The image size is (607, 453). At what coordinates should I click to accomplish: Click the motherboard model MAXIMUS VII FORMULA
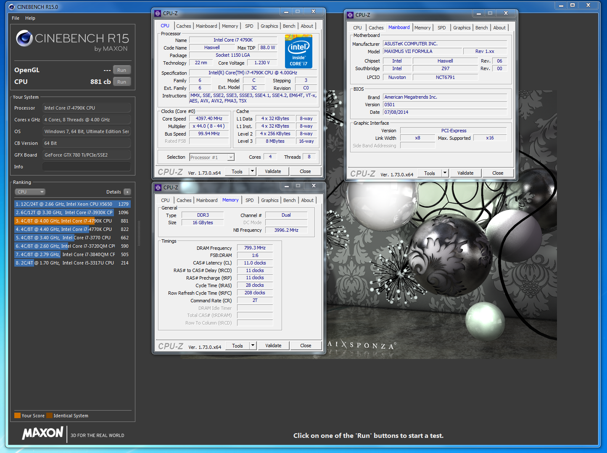[422, 51]
